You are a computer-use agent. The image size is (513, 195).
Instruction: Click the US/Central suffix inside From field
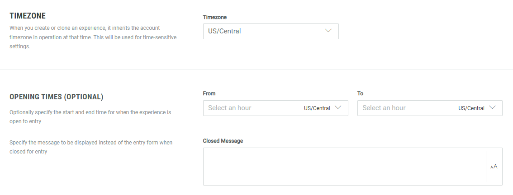point(317,108)
